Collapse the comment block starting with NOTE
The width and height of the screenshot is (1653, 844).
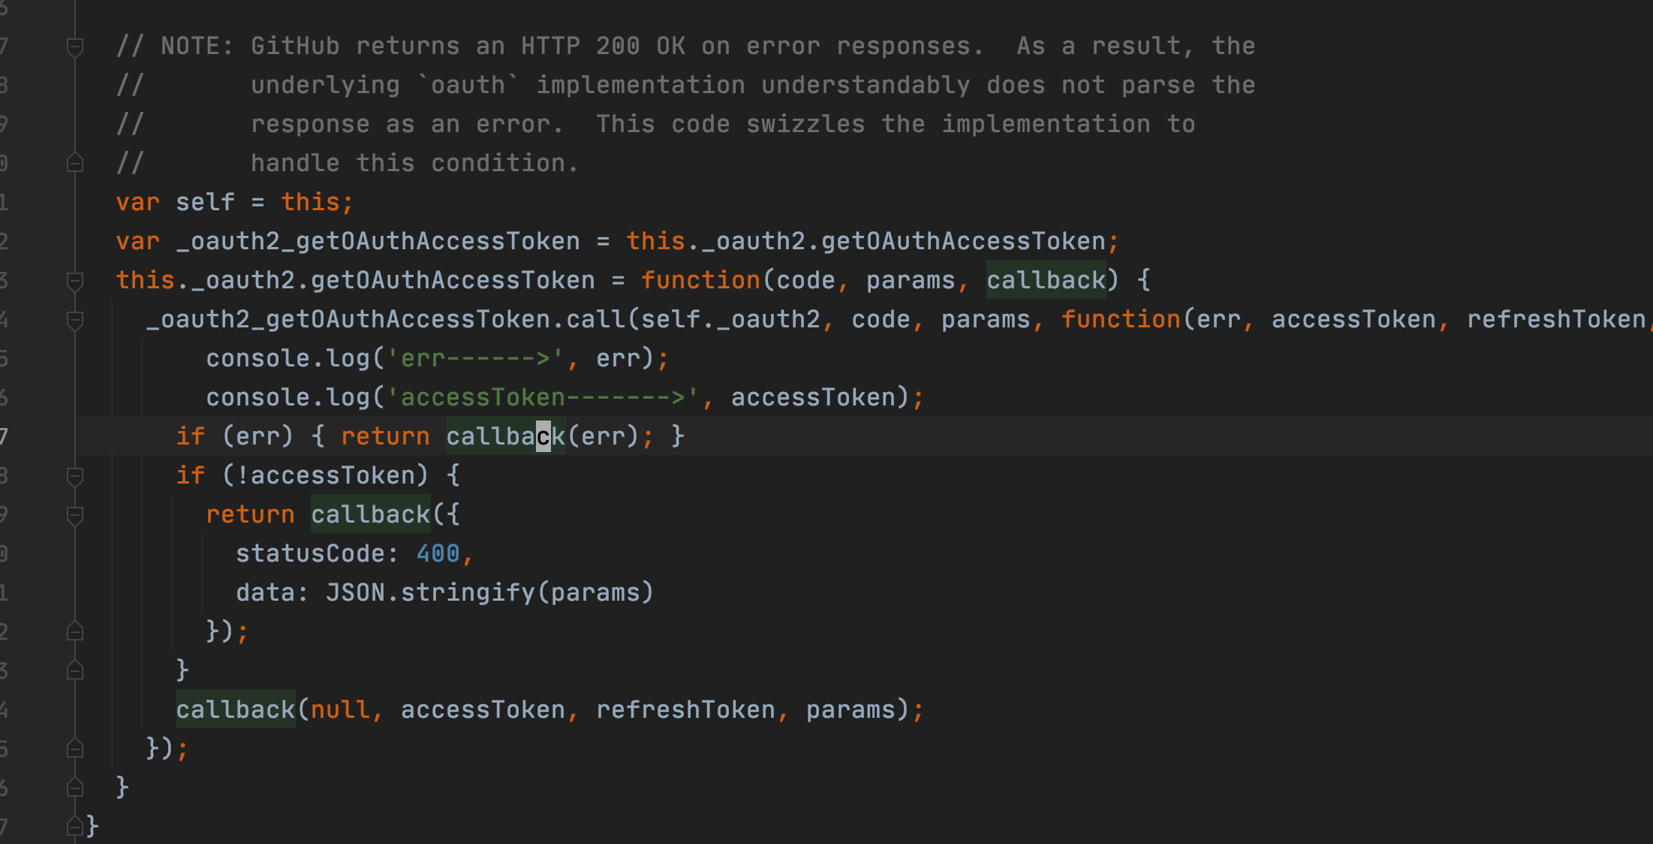coord(75,47)
